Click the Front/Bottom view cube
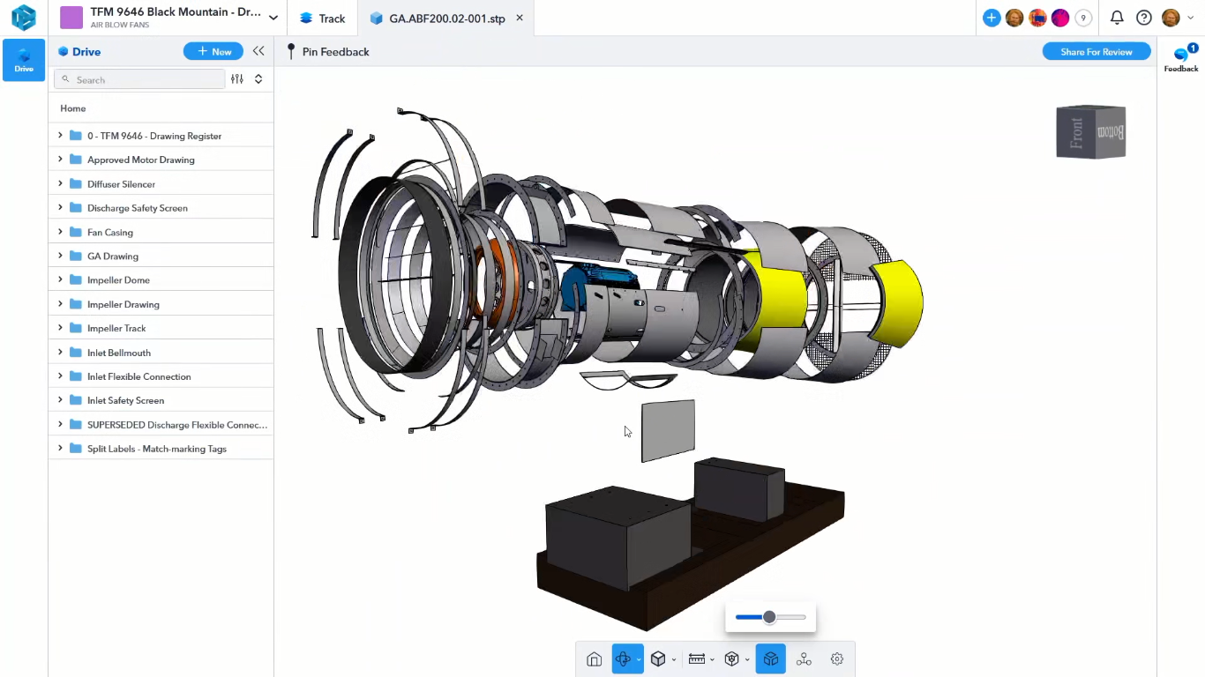1205x677 pixels. (x=1091, y=132)
